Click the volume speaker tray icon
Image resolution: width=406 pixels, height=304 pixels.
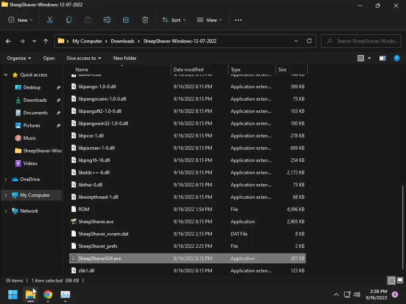click(x=357, y=294)
